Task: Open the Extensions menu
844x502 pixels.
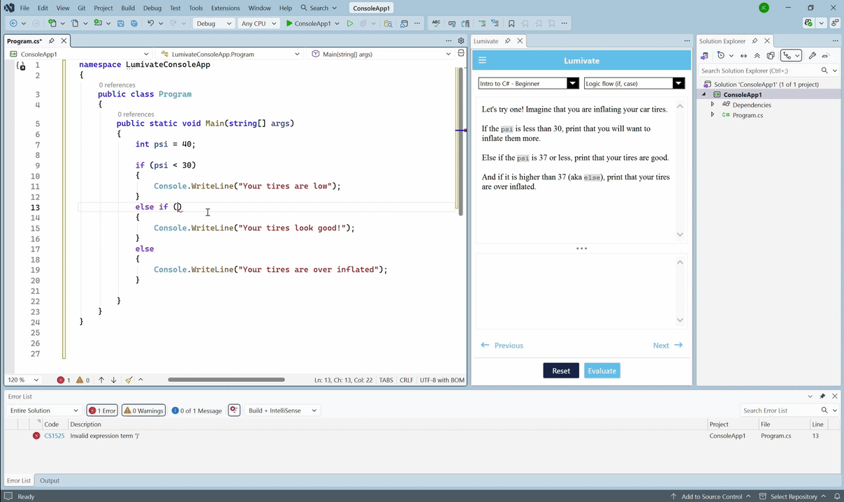Action: (225, 8)
